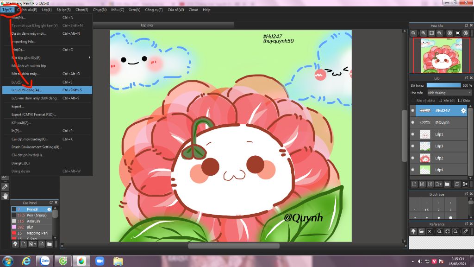Select the Pen (Sharp) brush
The image size is (474, 267).
pos(32,215)
